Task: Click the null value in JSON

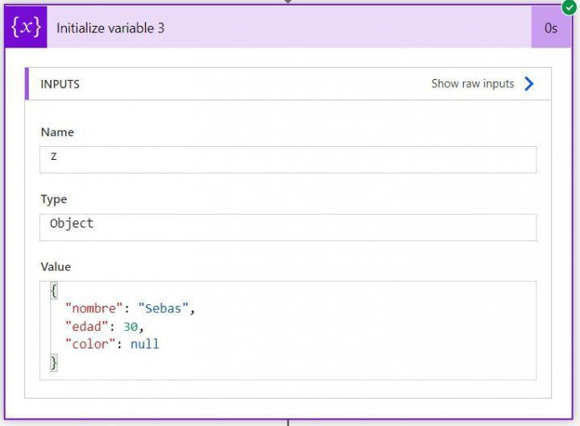Action: (x=145, y=345)
